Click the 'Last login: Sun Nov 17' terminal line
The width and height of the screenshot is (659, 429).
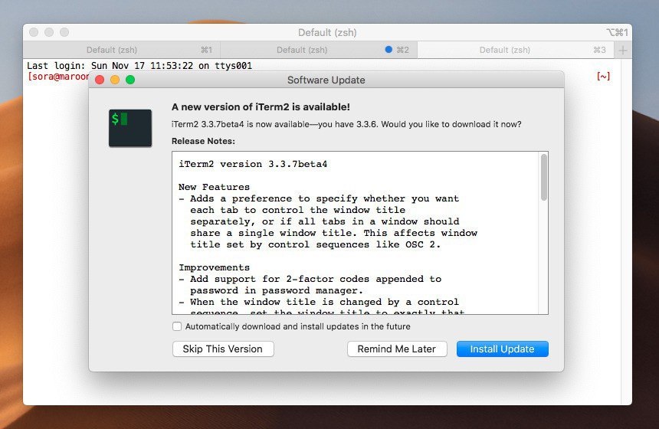tap(139, 66)
